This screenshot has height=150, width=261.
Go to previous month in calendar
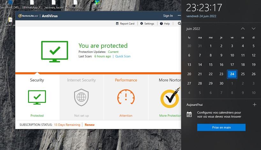[x=243, y=29]
